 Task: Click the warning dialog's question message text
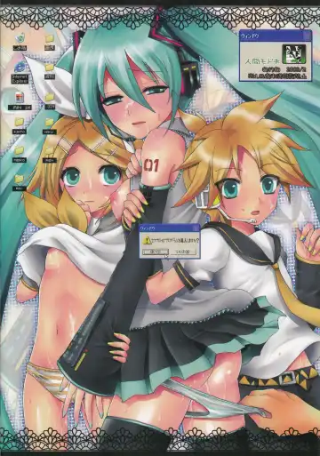[175, 240]
